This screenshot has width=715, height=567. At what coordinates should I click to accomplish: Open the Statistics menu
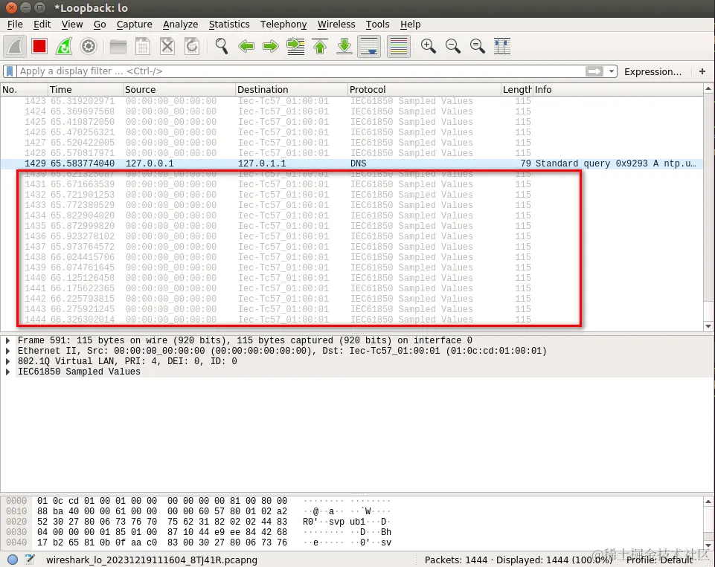click(x=229, y=25)
